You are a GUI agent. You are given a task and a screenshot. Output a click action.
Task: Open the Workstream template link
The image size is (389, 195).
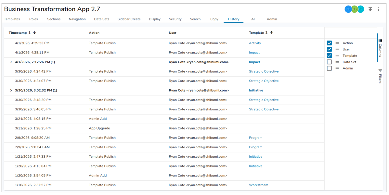pyautogui.click(x=258, y=185)
